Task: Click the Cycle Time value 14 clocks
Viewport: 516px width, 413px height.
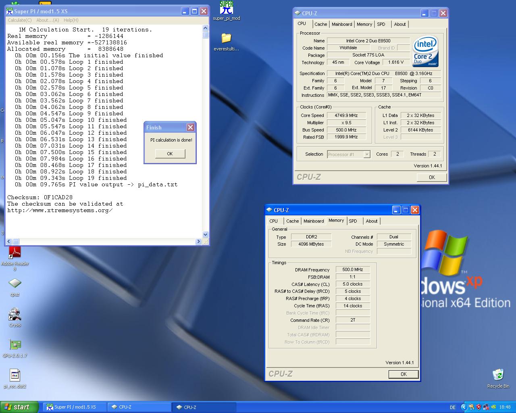Action: pos(353,306)
